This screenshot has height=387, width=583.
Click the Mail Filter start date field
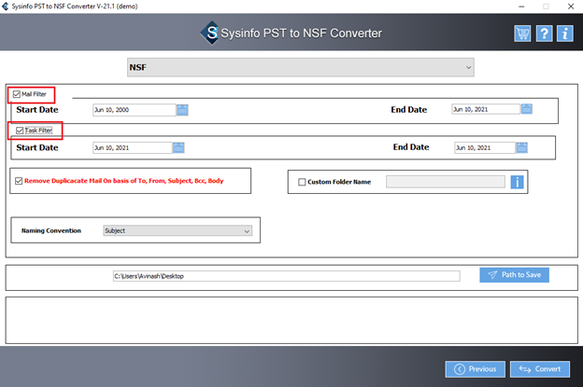pos(134,110)
